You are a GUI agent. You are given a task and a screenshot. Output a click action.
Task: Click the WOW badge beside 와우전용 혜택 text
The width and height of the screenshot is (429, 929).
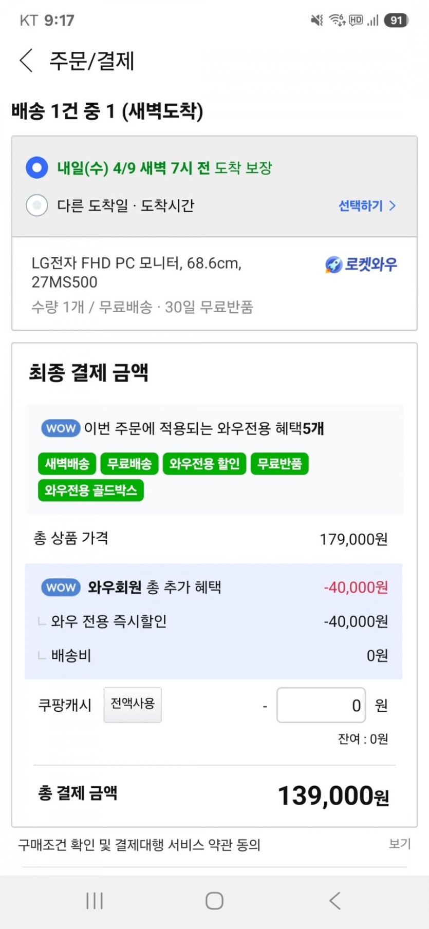click(x=60, y=428)
